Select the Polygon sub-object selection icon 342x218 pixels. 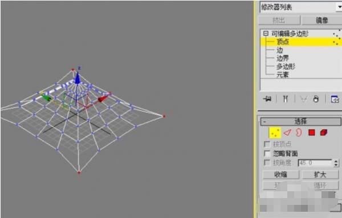pyautogui.click(x=312, y=133)
